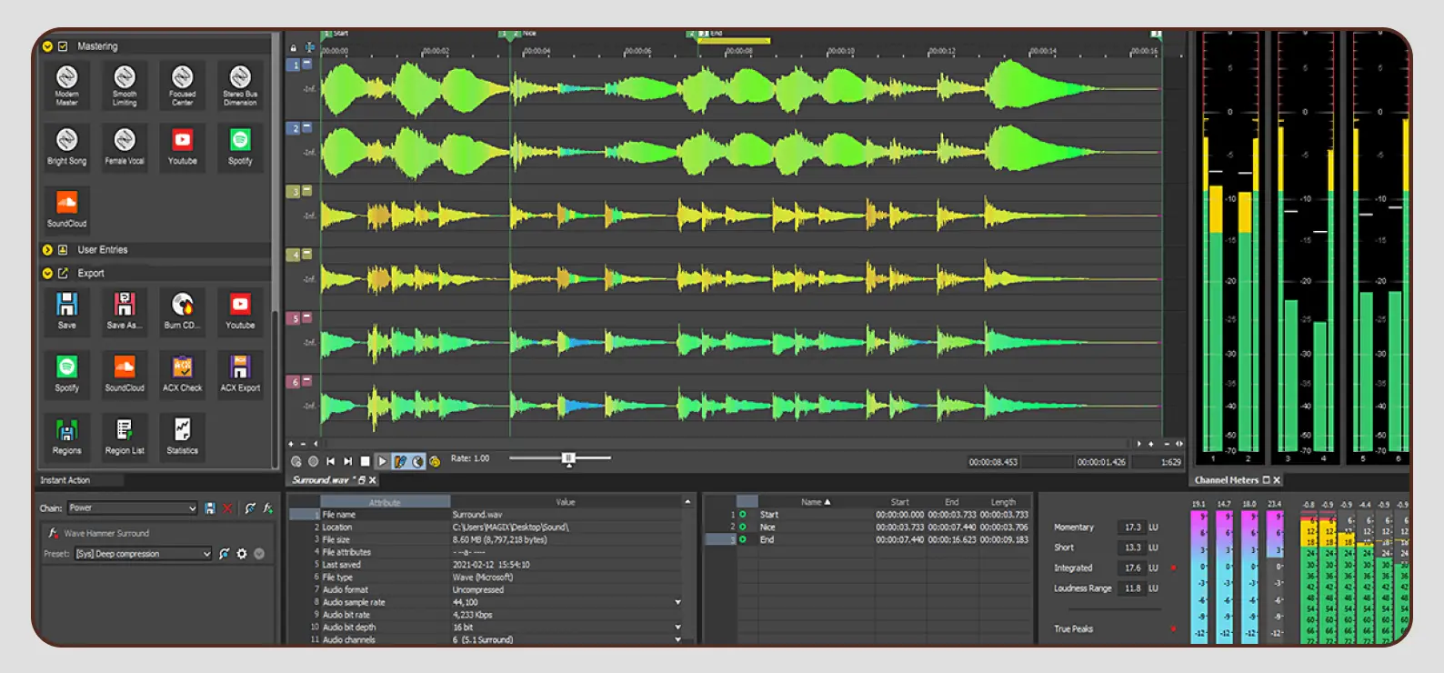Choose the SoundCloud mastering preset icon
Image resolution: width=1444 pixels, height=673 pixels.
coord(66,209)
